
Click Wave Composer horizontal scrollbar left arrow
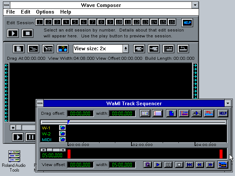pos(13,128)
